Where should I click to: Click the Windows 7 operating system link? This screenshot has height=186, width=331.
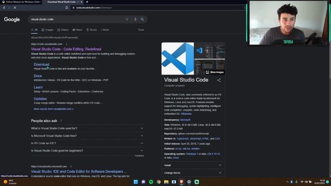click(x=192, y=154)
